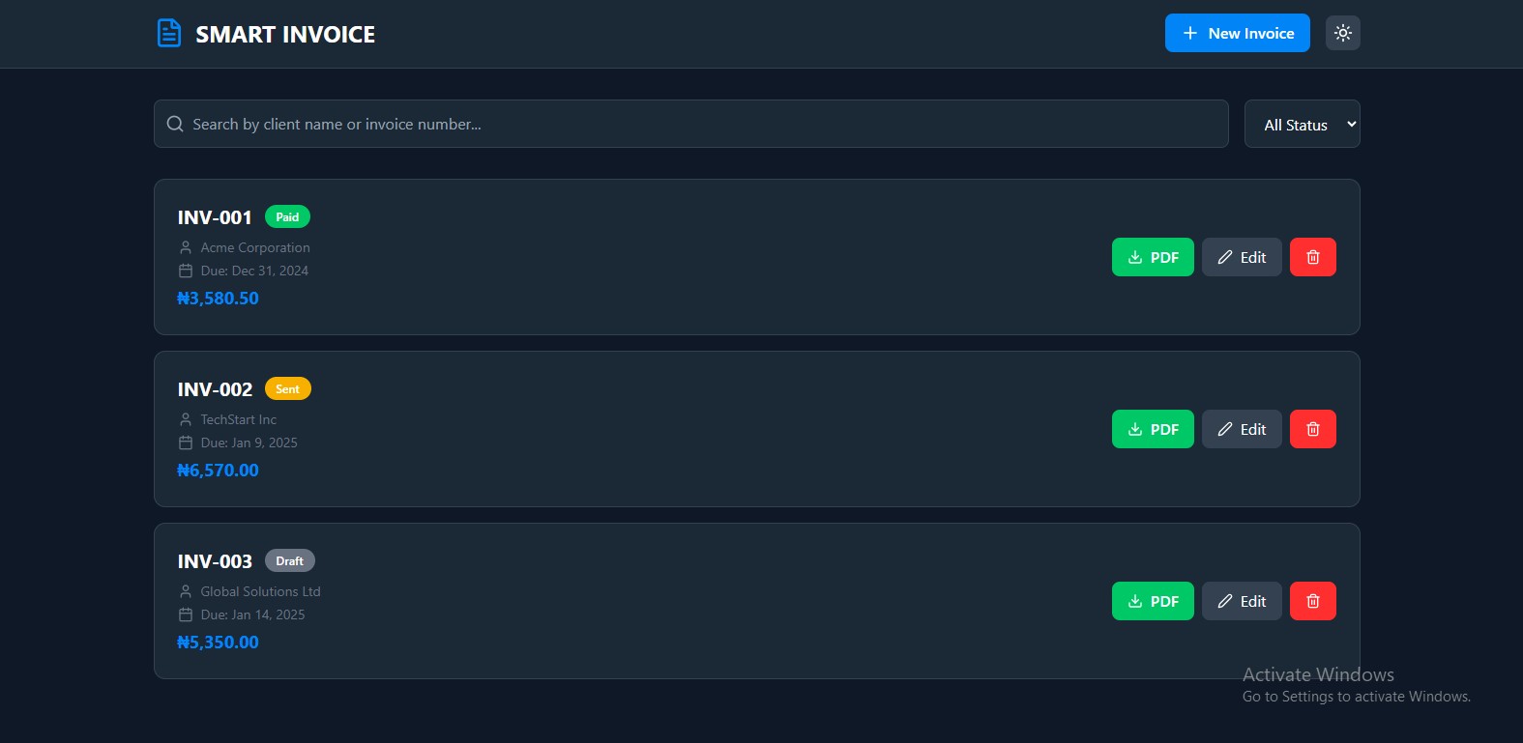Click the magnifier search icon
Screen dimensions: 1523x743
(175, 125)
